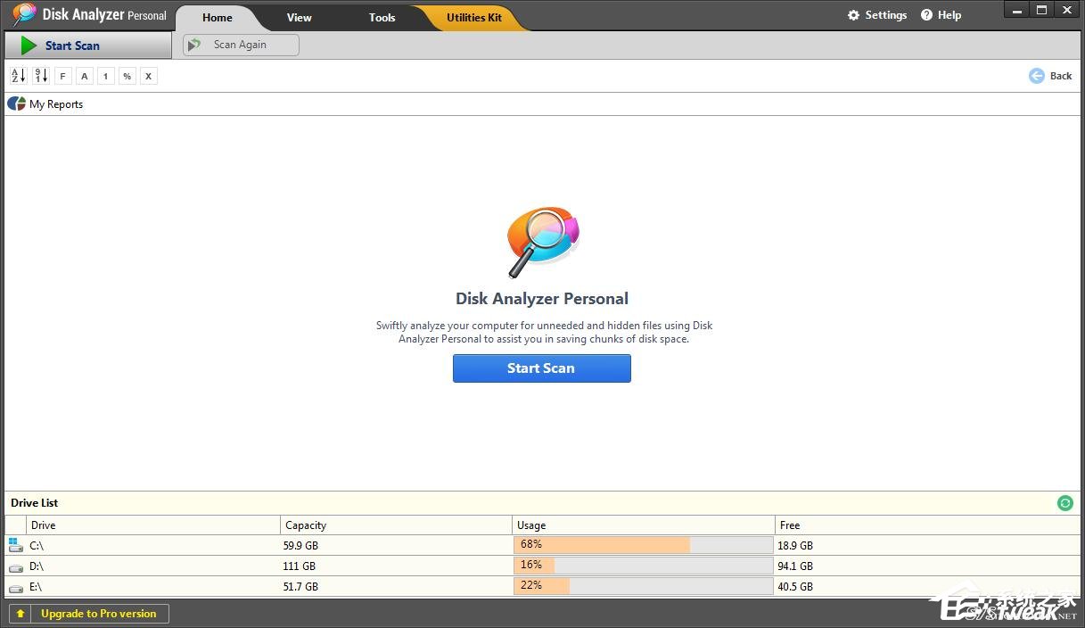Open the View tab

299,17
